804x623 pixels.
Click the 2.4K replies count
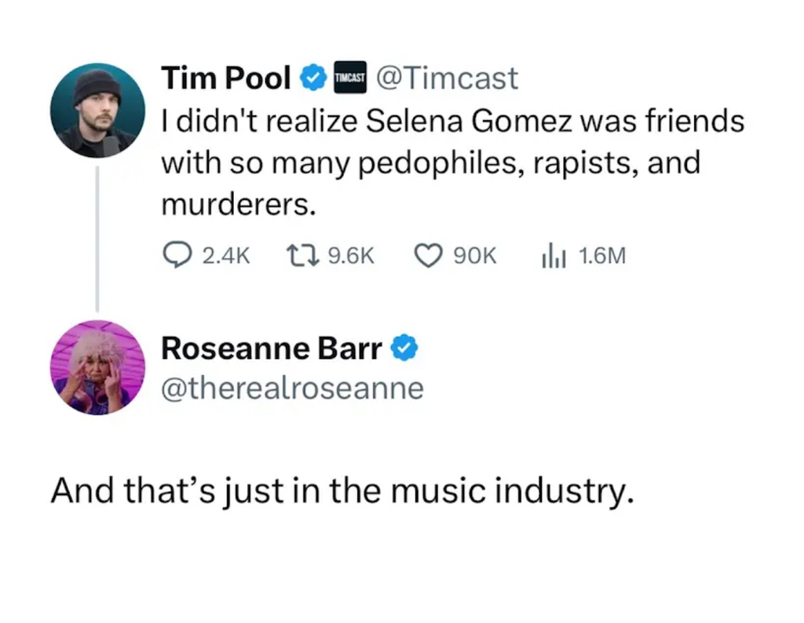point(226,256)
